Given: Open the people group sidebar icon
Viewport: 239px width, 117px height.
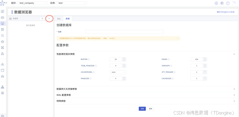Looking at the screenshot, I should [x=2, y=76].
